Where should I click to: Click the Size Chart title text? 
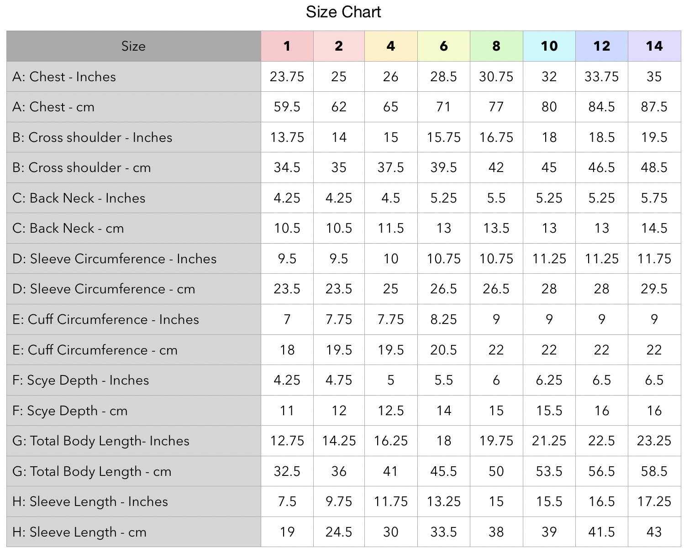(343, 12)
